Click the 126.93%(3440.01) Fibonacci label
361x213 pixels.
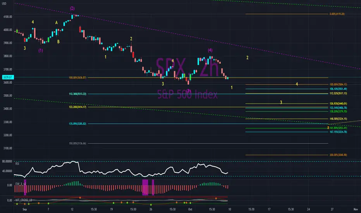[x=338, y=104]
